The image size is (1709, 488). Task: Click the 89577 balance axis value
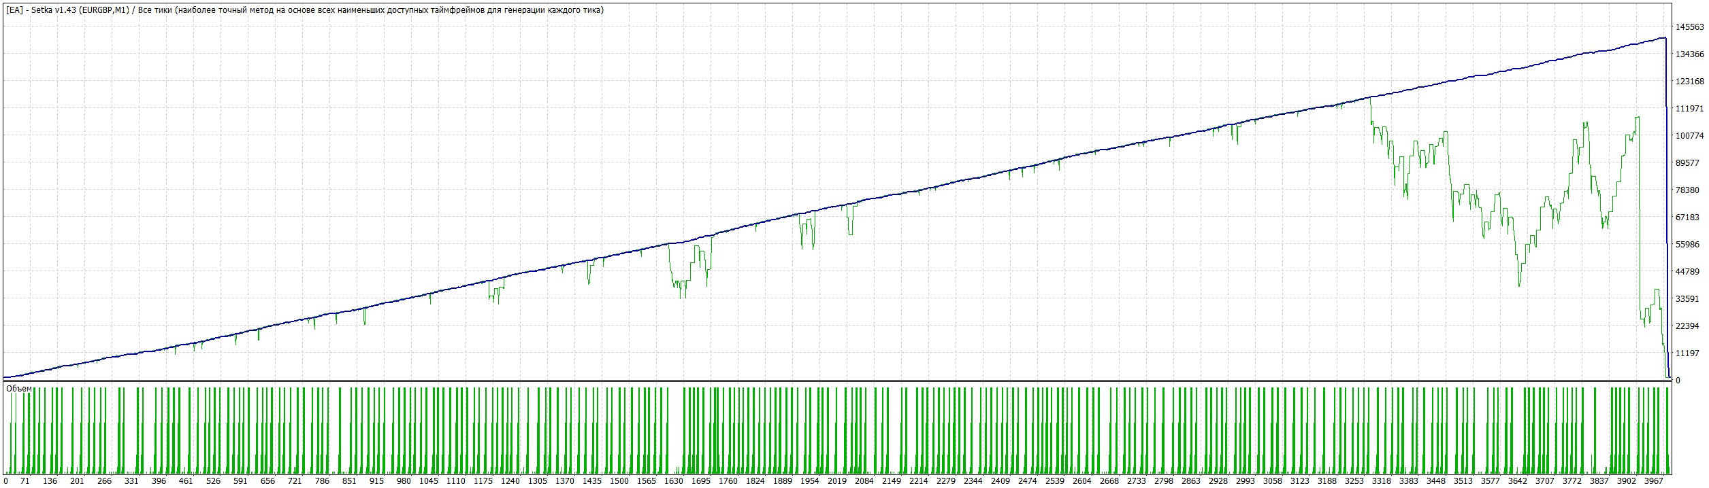(x=1687, y=163)
